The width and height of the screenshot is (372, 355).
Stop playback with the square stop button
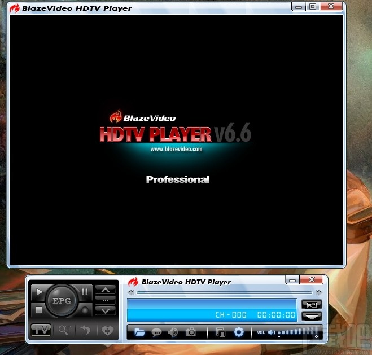39,310
